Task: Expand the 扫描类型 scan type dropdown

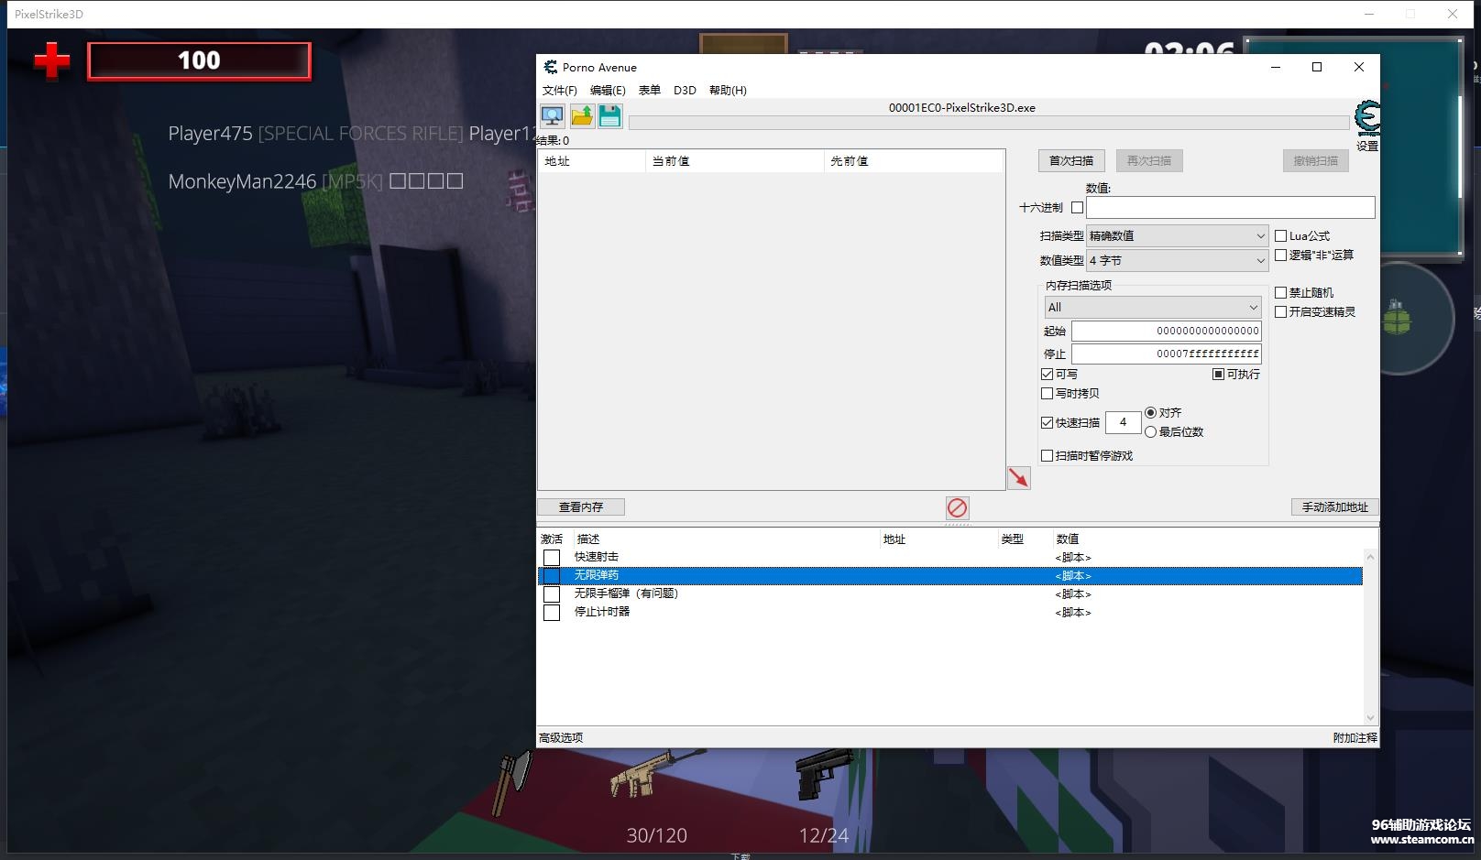Action: coord(1177,236)
